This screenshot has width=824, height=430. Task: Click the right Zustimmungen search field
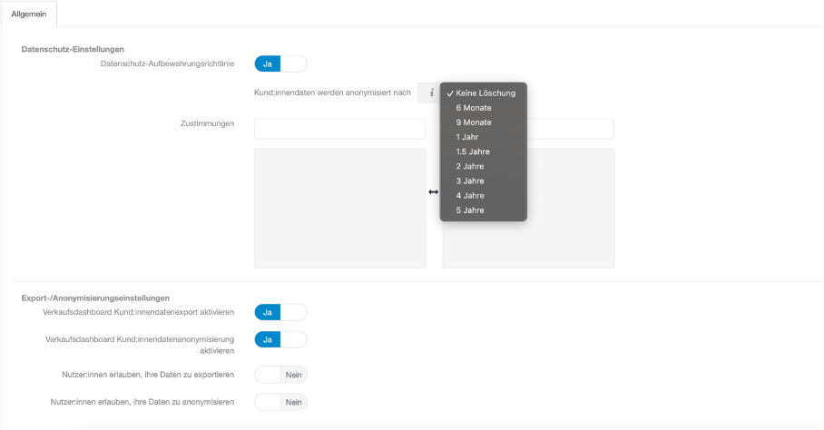coord(570,129)
